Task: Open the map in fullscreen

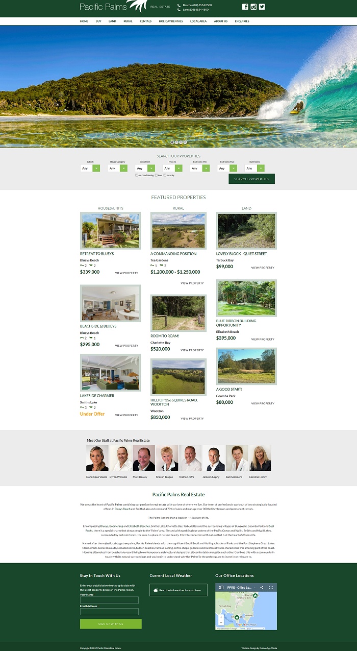Action: coord(271,588)
